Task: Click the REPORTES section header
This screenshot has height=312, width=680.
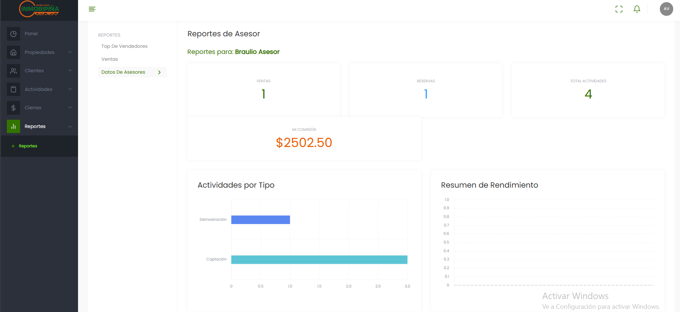Action: tap(109, 35)
